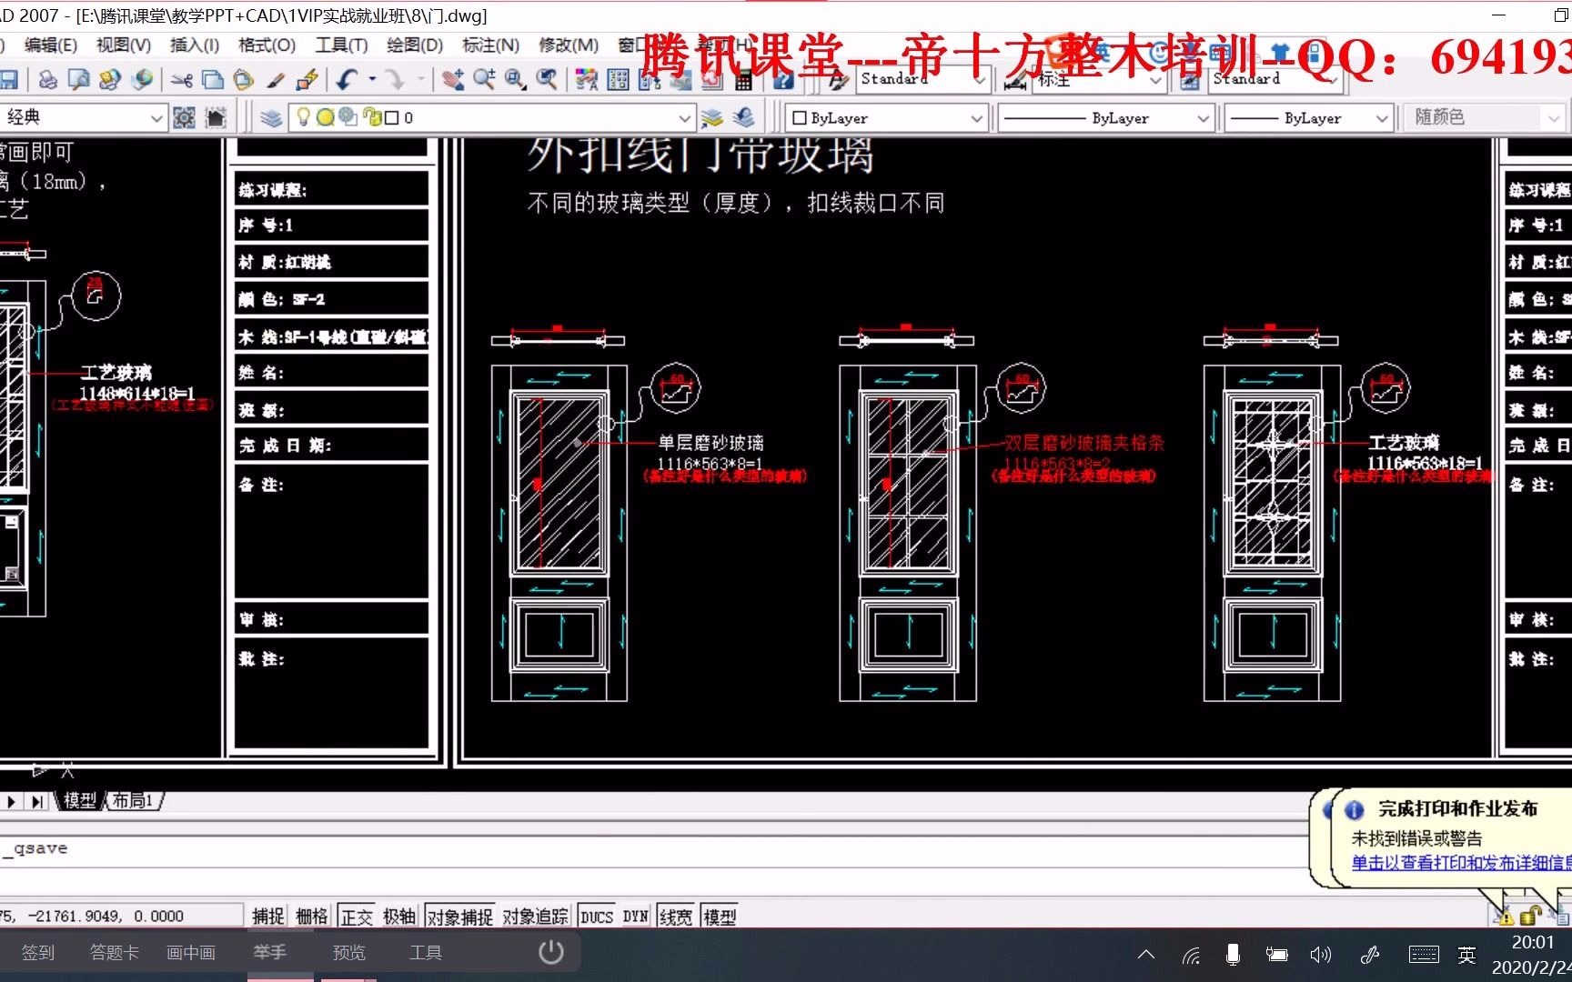
Task: Open the ByLayer lineweight dropdown
Action: (1382, 118)
